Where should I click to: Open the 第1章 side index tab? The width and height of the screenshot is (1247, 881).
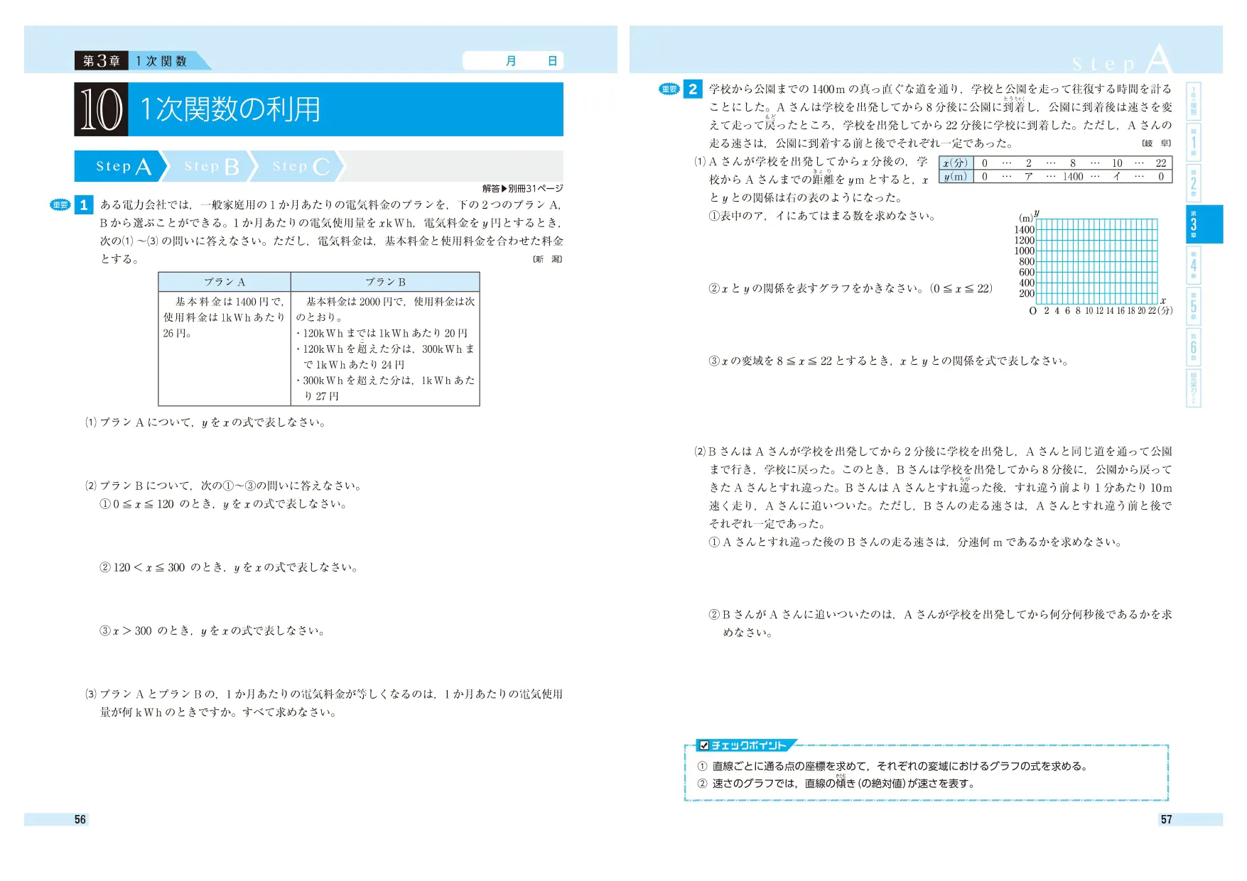point(1193,143)
